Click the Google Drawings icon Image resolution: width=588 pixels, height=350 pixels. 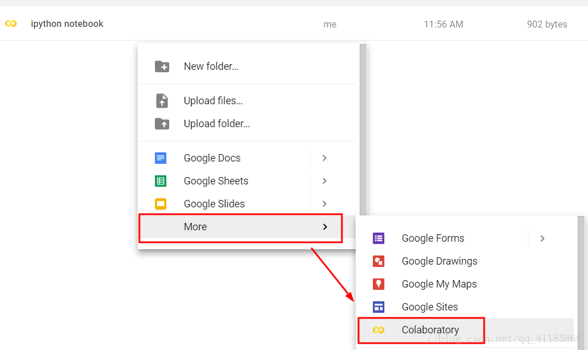click(x=378, y=261)
